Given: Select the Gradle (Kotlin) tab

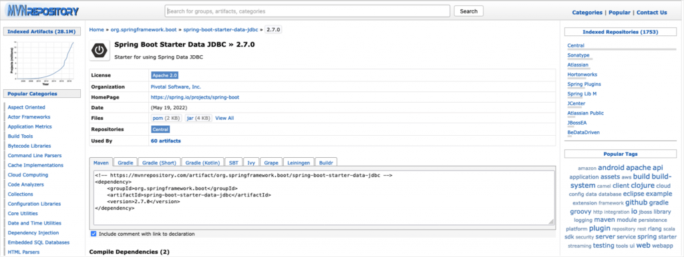Looking at the screenshot, I should pos(203,162).
